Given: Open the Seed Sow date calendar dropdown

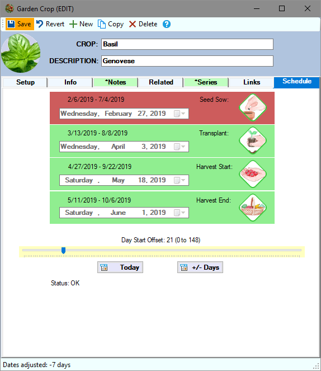Looking at the screenshot, I should (180, 114).
